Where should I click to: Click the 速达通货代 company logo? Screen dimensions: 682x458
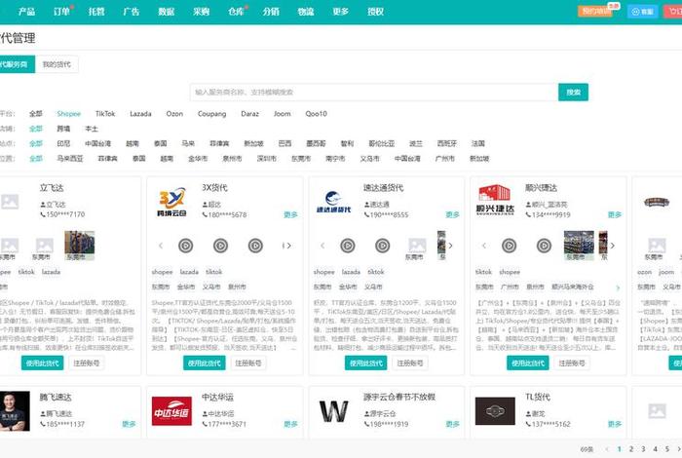pos(333,203)
